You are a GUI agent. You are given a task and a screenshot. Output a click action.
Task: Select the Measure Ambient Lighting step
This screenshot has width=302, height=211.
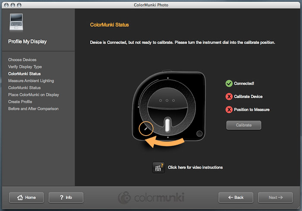[31, 81]
